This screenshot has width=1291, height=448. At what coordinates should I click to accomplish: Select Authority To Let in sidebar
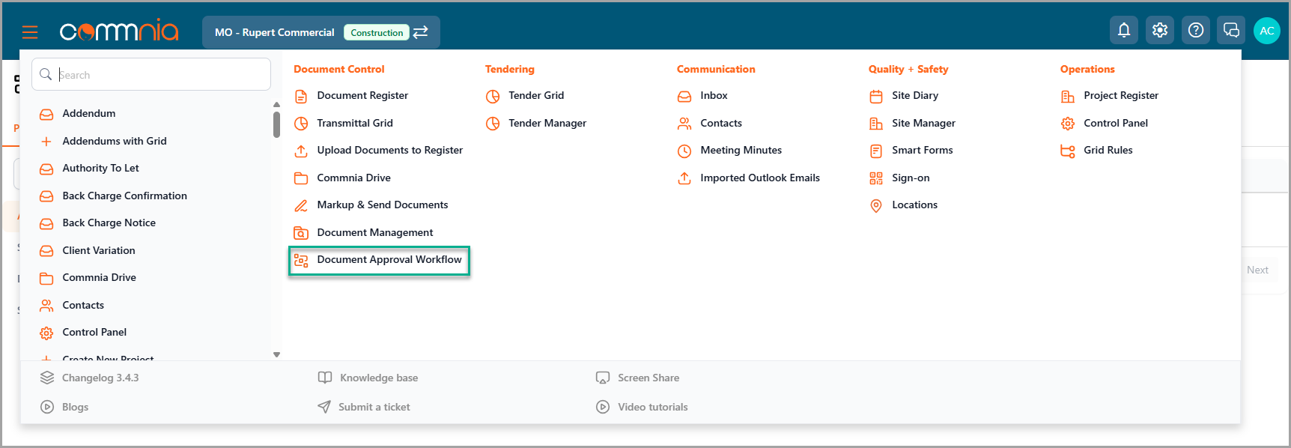click(101, 168)
